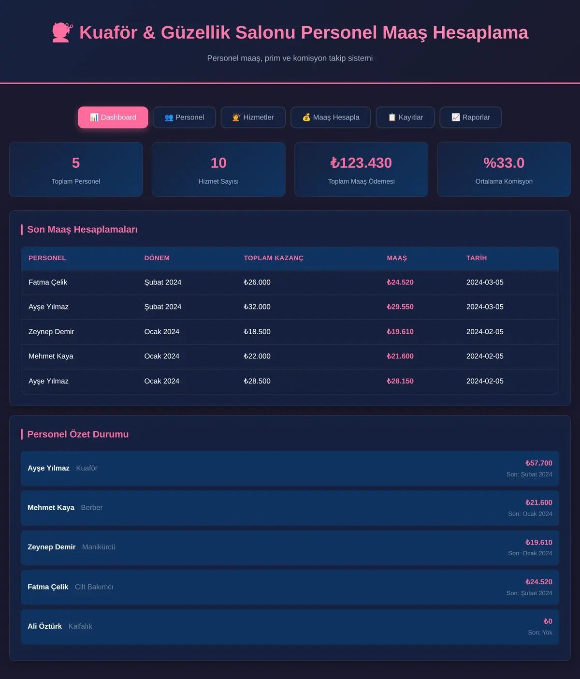Click the Son Maaş Hesaplamaları heading
This screenshot has height=679, width=580.
click(x=82, y=230)
